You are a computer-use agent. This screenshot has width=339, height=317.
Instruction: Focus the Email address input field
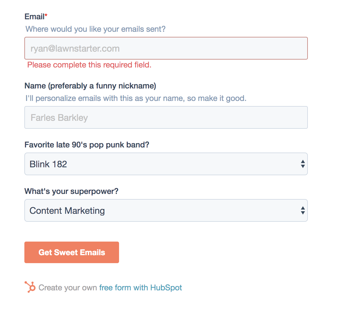click(166, 48)
